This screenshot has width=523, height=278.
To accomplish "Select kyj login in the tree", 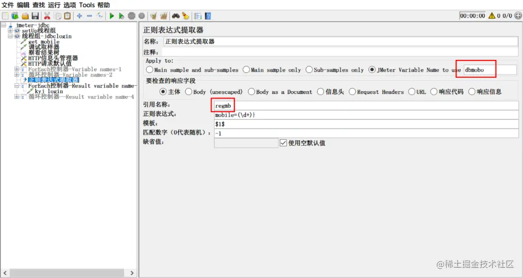I will [x=49, y=91].
